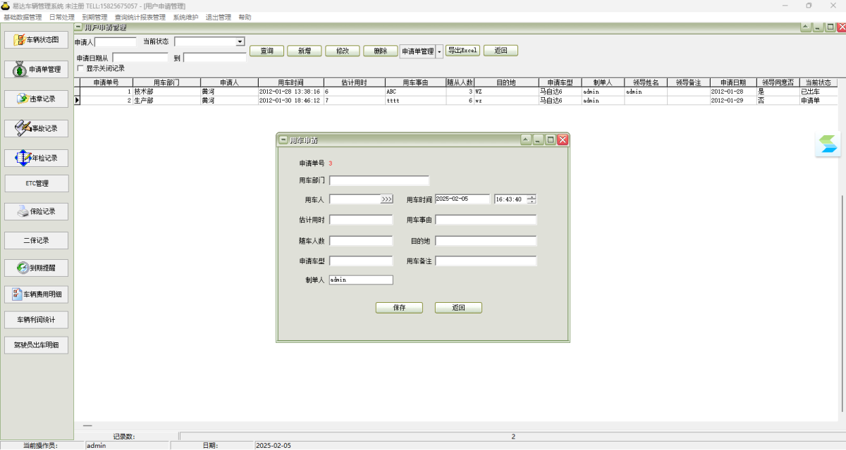
Task: Open the 车辆状态图 vehicle status view
Action: click(37, 39)
